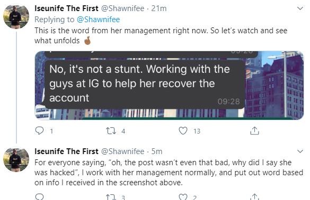Open the @Shawnifee link after 'Replying to'

[x=98, y=20]
